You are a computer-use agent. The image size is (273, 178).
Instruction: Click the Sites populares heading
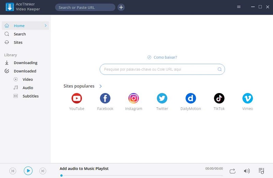point(79,86)
